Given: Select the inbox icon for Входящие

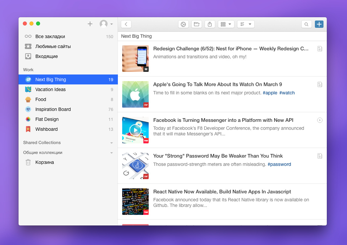Looking at the screenshot, I should [x=28, y=56].
